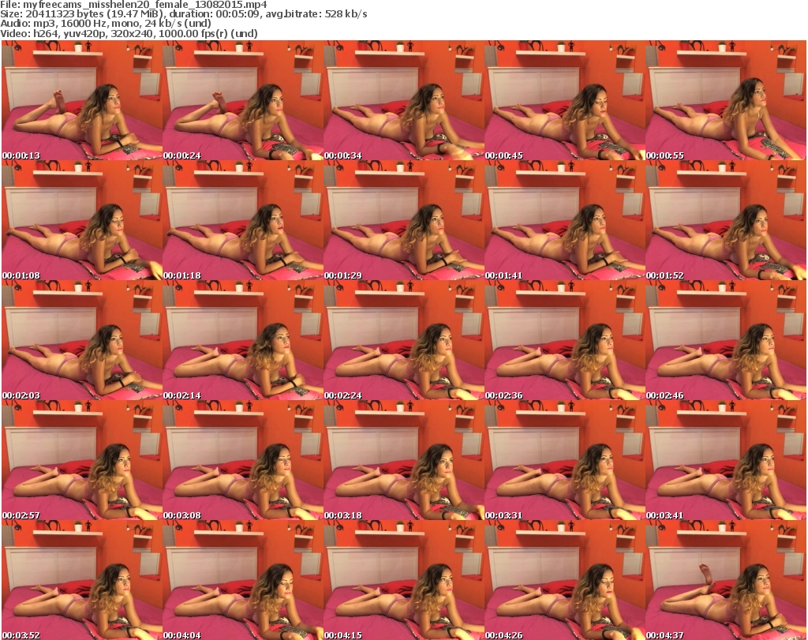Pick the frame stamped 00:04:04

[x=243, y=580]
